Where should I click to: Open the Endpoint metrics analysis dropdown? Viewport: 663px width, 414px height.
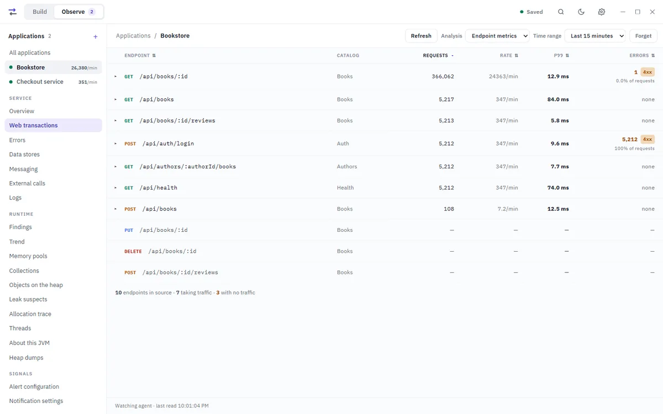[497, 36]
